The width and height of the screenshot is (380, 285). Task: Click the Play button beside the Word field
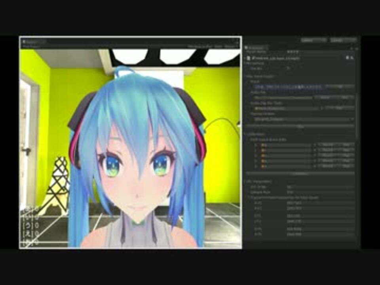340,87
